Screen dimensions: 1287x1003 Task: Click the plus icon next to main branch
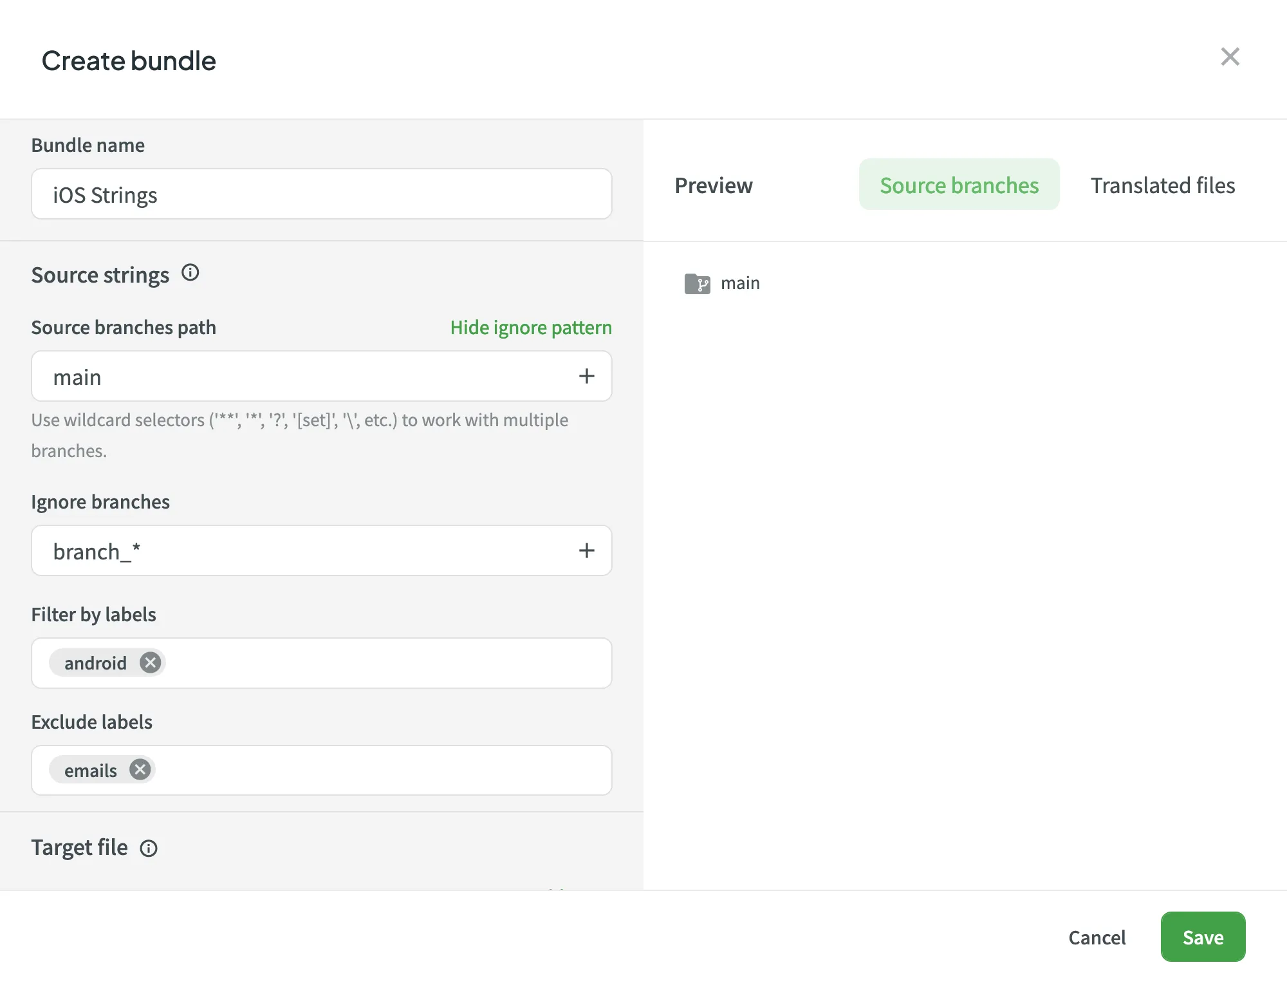pos(587,374)
